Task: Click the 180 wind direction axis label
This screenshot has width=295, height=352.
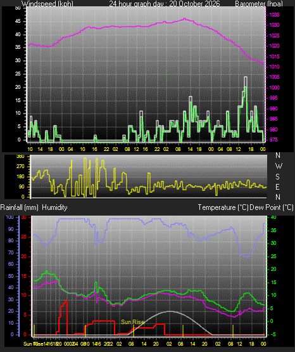Action: [x=20, y=177]
